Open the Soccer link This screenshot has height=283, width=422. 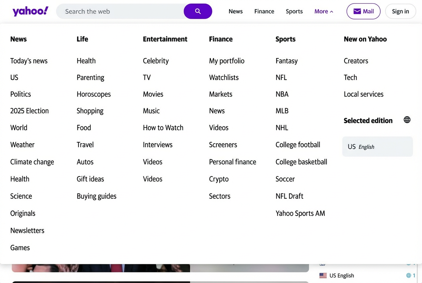[285, 179]
